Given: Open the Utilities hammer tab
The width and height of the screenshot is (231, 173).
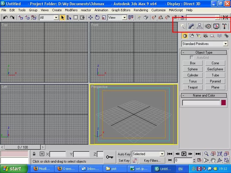Looking at the screenshot, I should click(224, 27).
